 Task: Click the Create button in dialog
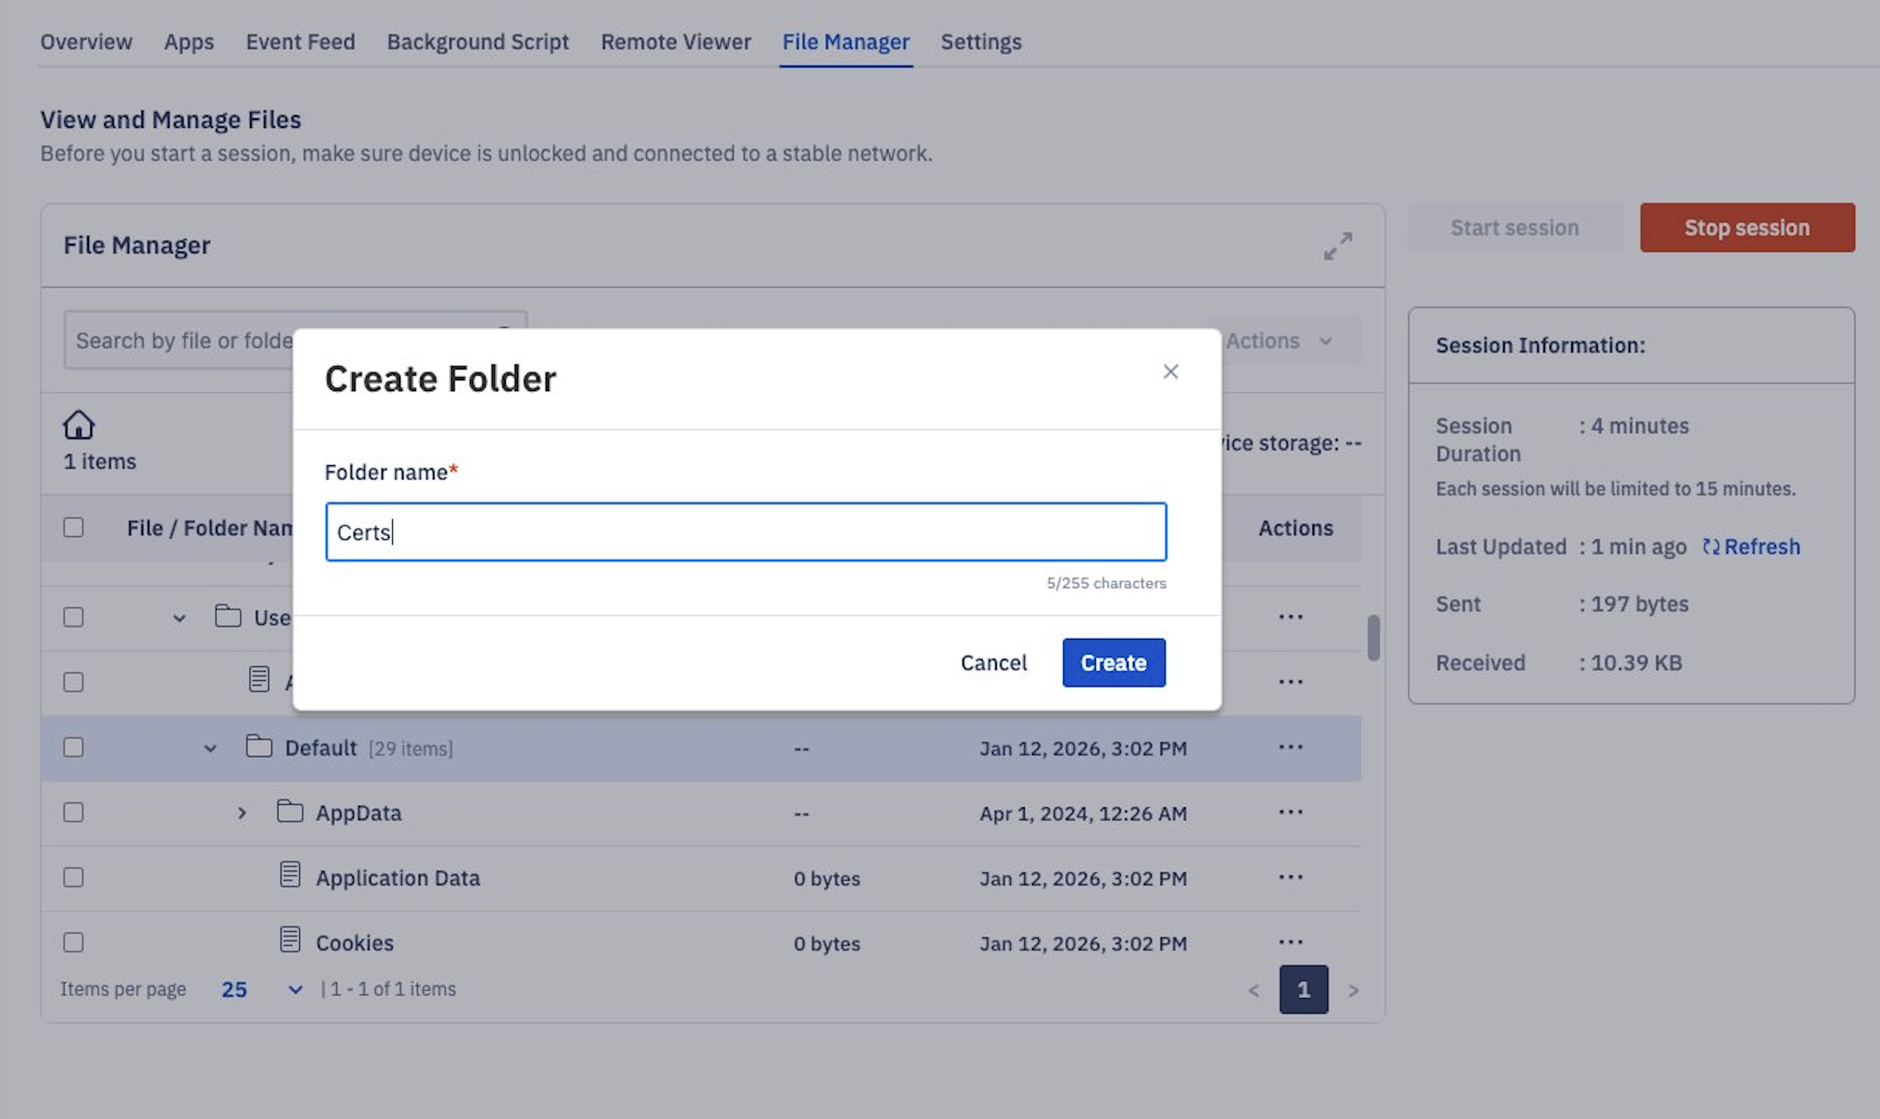[x=1114, y=662]
